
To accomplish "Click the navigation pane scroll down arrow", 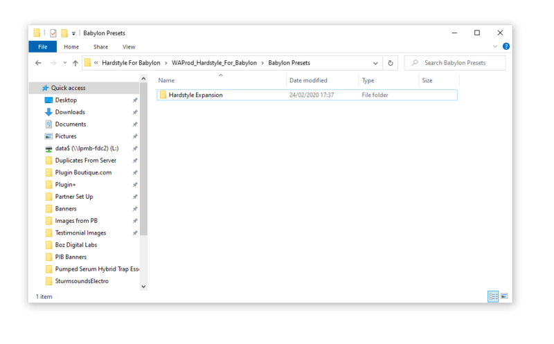I will pyautogui.click(x=144, y=287).
